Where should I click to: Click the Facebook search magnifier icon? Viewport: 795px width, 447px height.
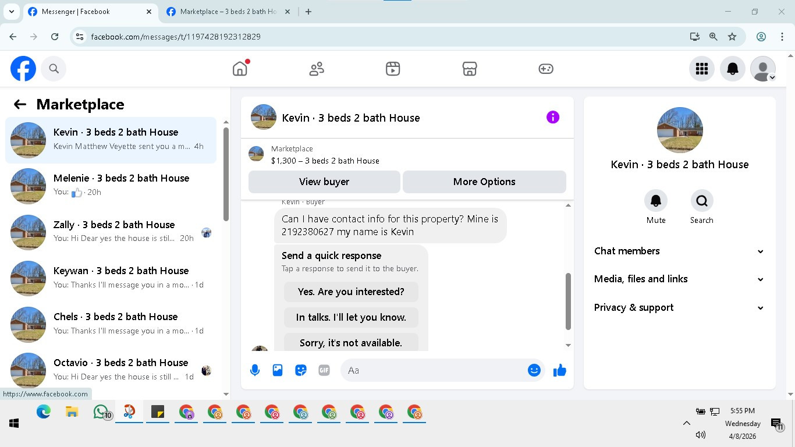click(54, 69)
